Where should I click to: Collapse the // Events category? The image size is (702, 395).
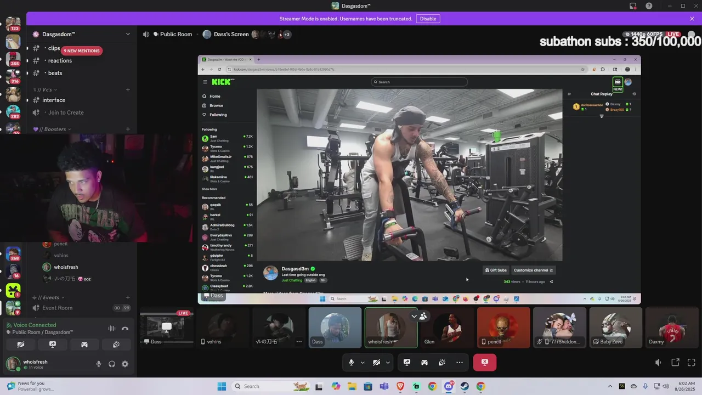pos(48,297)
